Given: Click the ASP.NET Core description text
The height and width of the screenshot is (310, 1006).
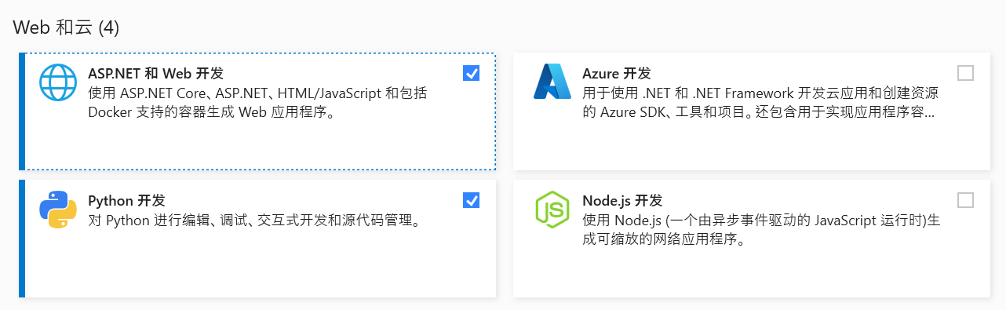Looking at the screenshot, I should tap(257, 103).
